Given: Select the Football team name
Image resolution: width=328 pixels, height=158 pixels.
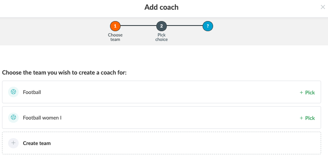Looking at the screenshot, I should (x=32, y=92).
